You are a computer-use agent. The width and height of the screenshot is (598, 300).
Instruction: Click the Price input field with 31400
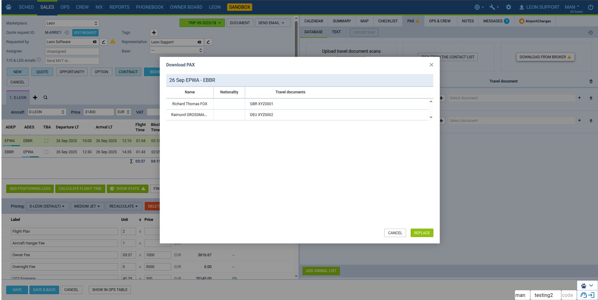click(98, 112)
